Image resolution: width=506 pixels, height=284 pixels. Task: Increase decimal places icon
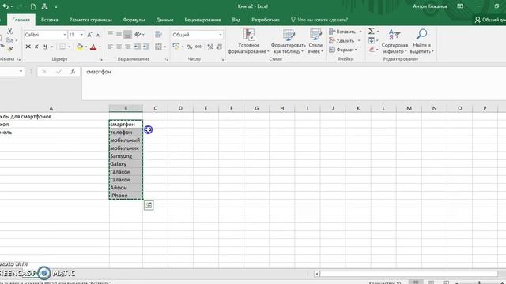pos(210,47)
